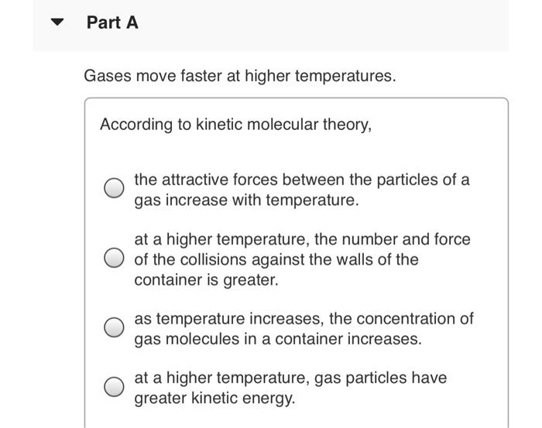Collapse the Part A section triangle
The height and width of the screenshot is (428, 542).
click(x=57, y=22)
